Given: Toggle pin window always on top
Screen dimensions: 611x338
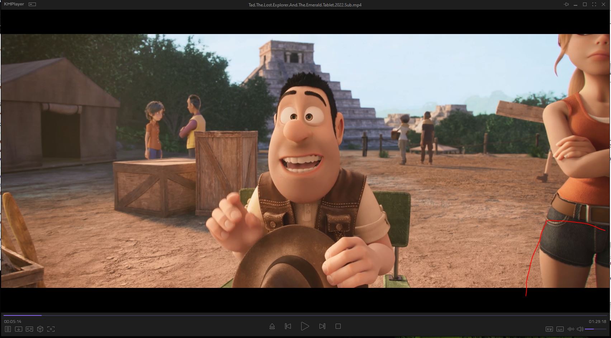Looking at the screenshot, I should pyautogui.click(x=566, y=4).
